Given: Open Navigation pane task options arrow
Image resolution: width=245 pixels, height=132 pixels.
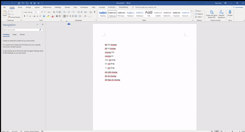Looking at the screenshot, I should coord(37,24).
